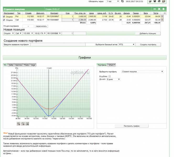Click new position open price field

coord(80,33)
